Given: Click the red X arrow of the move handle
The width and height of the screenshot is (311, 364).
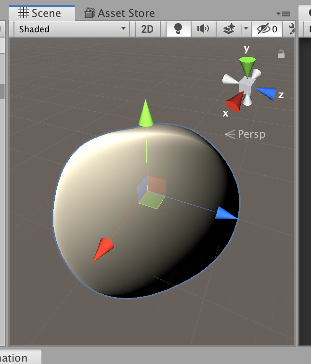Looking at the screenshot, I should pos(104,249).
